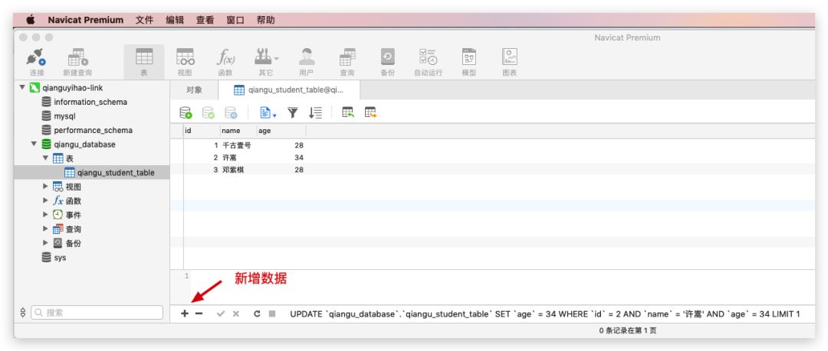Select the 表 table toolbar button
The image size is (828, 351).
[144, 62]
